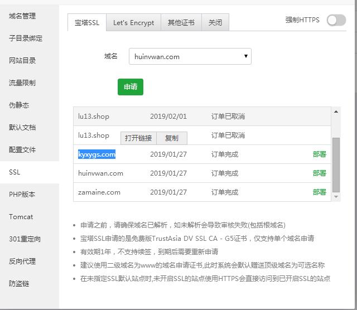Image resolution: width=357 pixels, height=310 pixels.
Task: Open the PHP版本 section
Action: pyautogui.click(x=22, y=195)
